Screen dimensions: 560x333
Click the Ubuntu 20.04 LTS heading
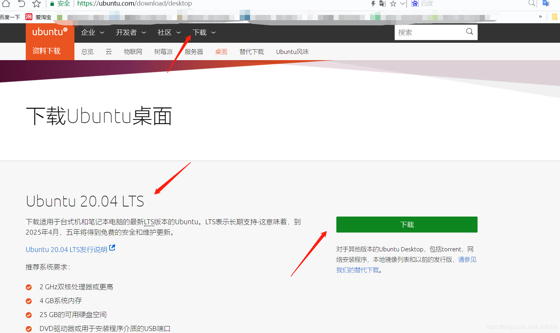(x=85, y=201)
